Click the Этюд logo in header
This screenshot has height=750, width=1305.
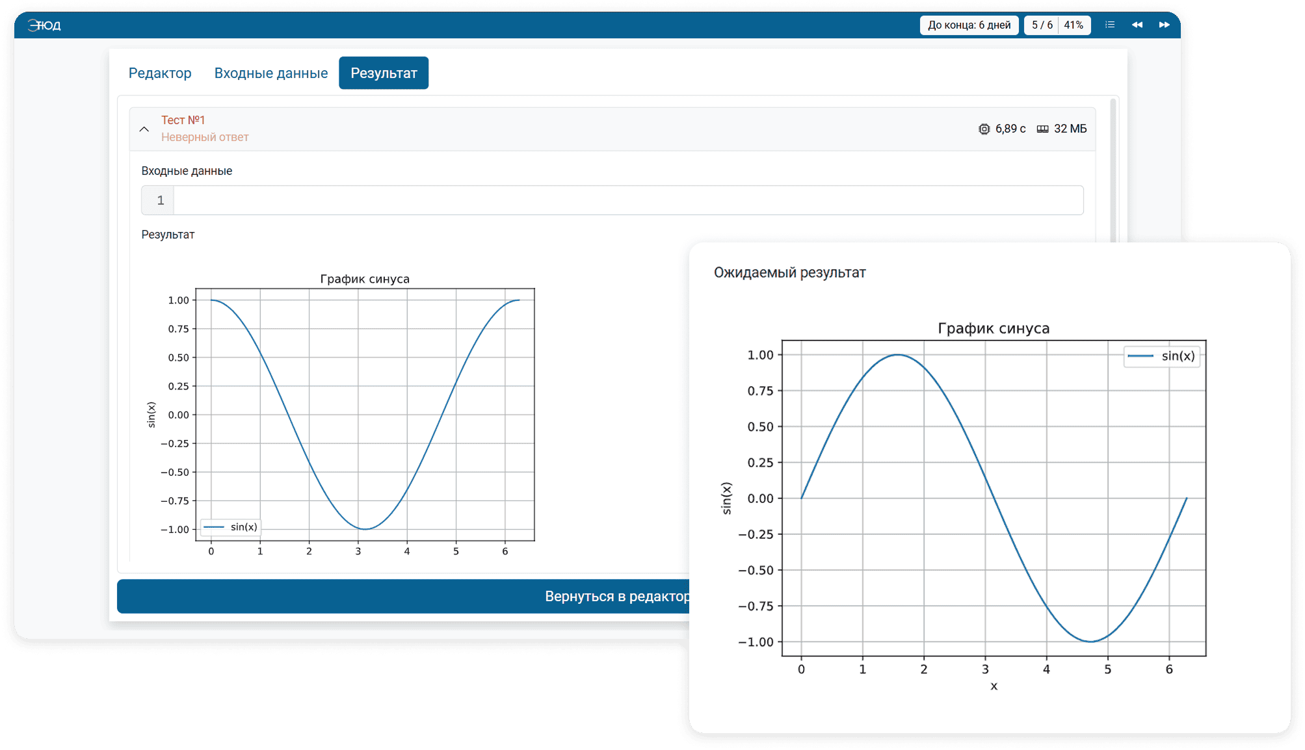tap(44, 25)
